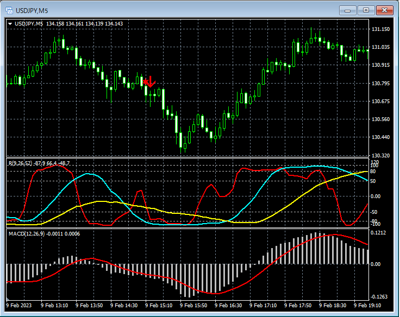Click the 131.150 price scale label
The image size is (400, 317).
point(380,29)
